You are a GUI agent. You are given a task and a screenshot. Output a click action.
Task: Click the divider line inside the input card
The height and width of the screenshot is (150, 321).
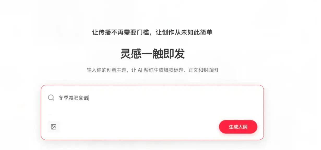point(152,115)
